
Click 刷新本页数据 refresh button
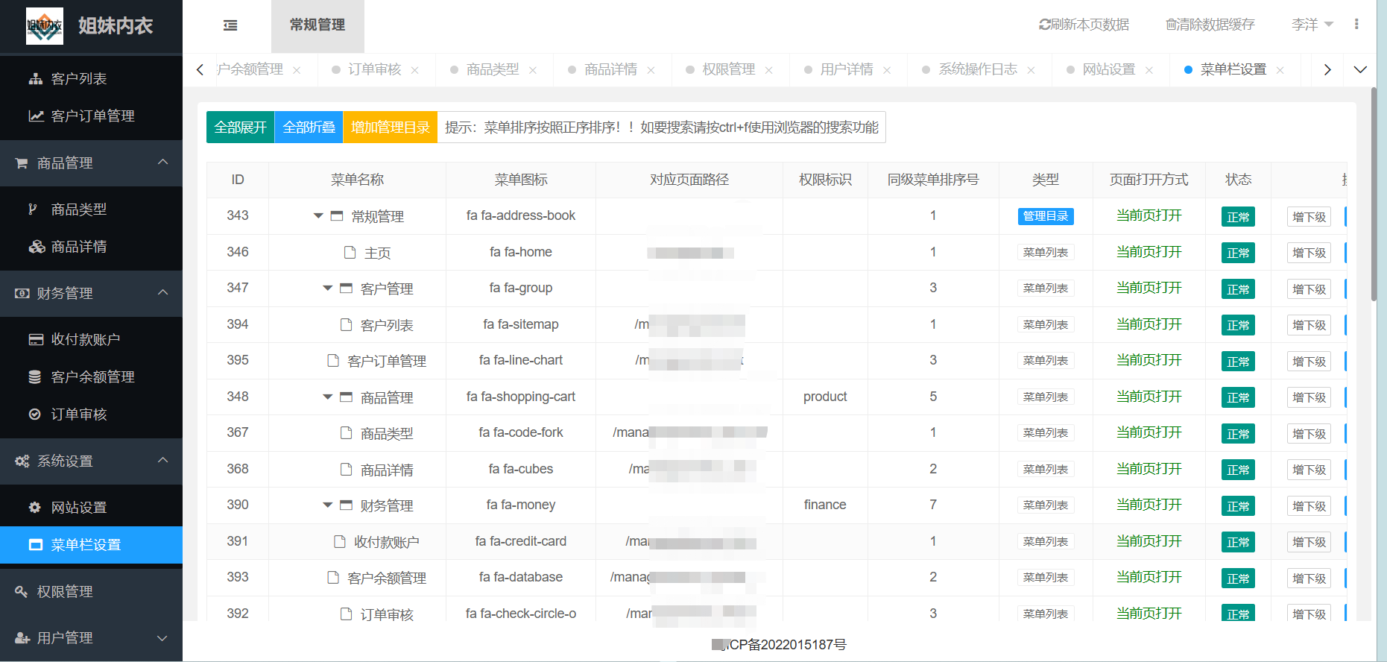[1084, 25]
